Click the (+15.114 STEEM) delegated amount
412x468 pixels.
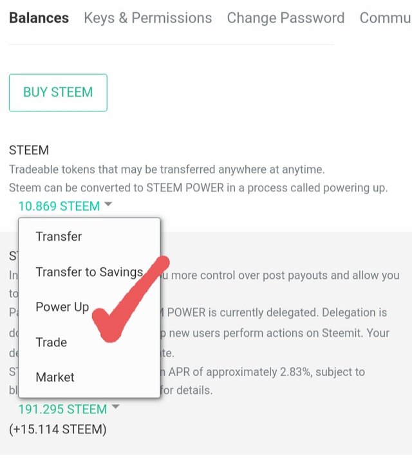coord(57,429)
